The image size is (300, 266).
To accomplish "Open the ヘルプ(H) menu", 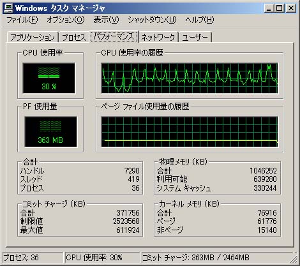I will 200,20.
